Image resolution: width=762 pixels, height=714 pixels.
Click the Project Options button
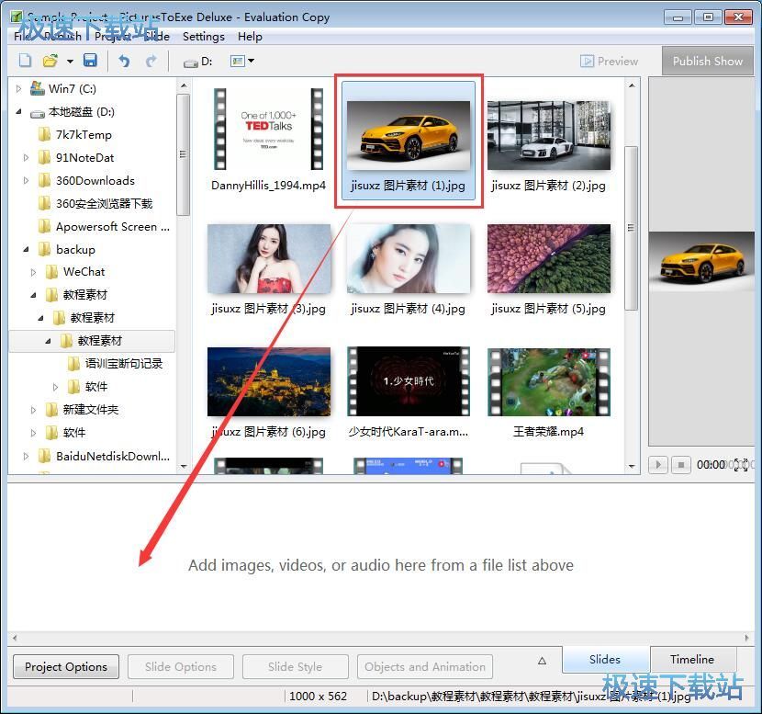click(66, 666)
